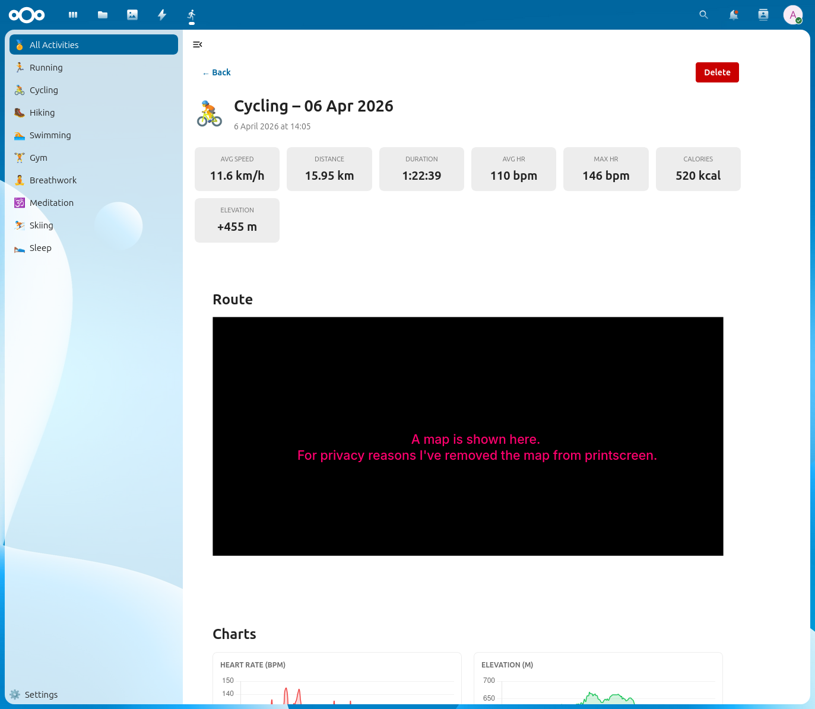Open the Dashboard app

(72, 15)
